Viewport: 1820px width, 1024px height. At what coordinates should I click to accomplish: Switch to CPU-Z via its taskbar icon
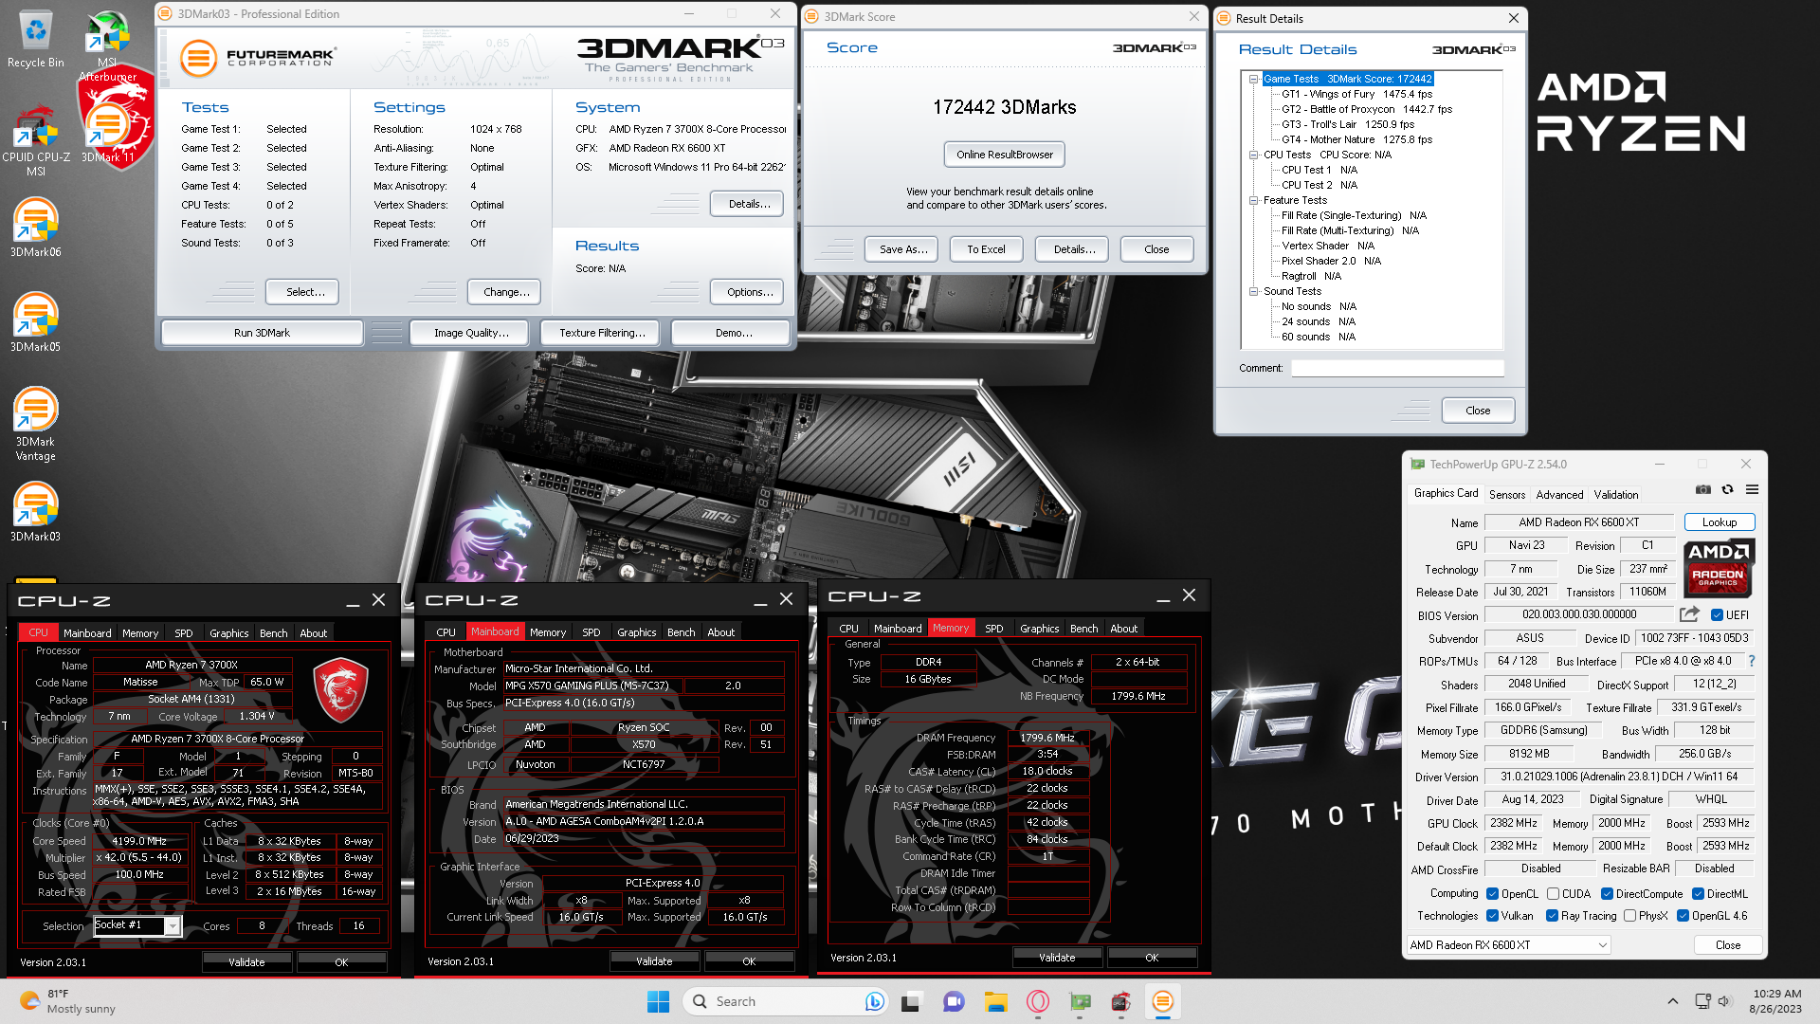(1121, 1001)
